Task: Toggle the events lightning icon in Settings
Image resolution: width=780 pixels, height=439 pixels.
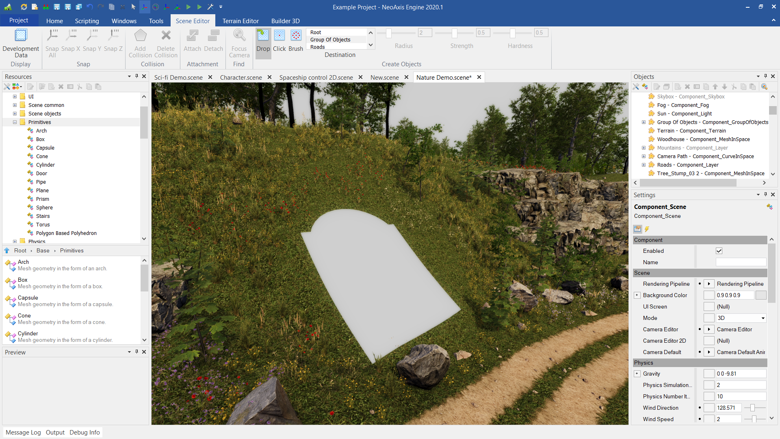Action: point(647,229)
